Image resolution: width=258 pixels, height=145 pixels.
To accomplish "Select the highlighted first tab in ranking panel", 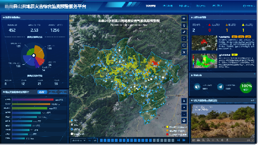I will click(x=42, y=92).
